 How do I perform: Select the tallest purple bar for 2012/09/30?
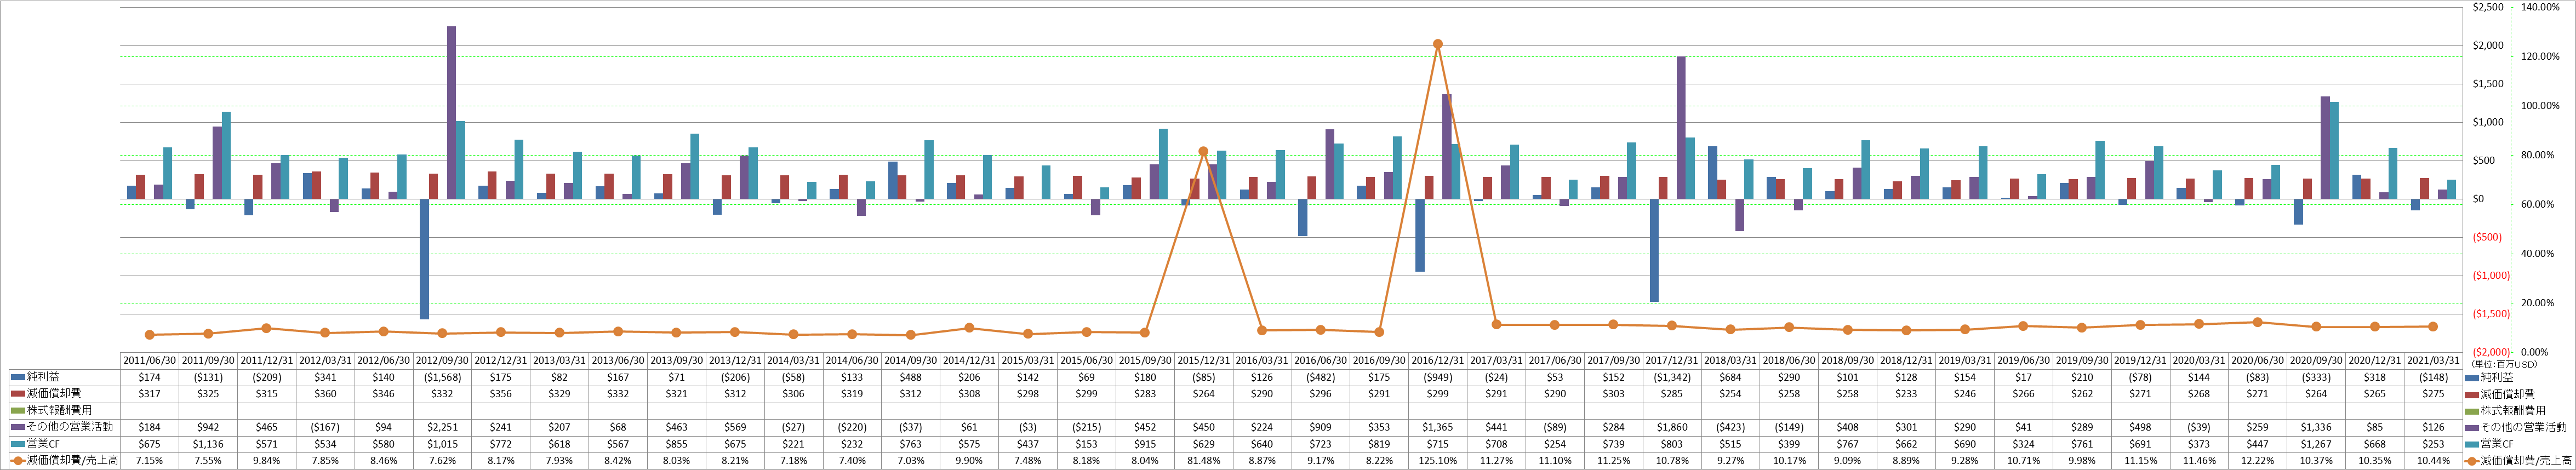click(x=451, y=113)
